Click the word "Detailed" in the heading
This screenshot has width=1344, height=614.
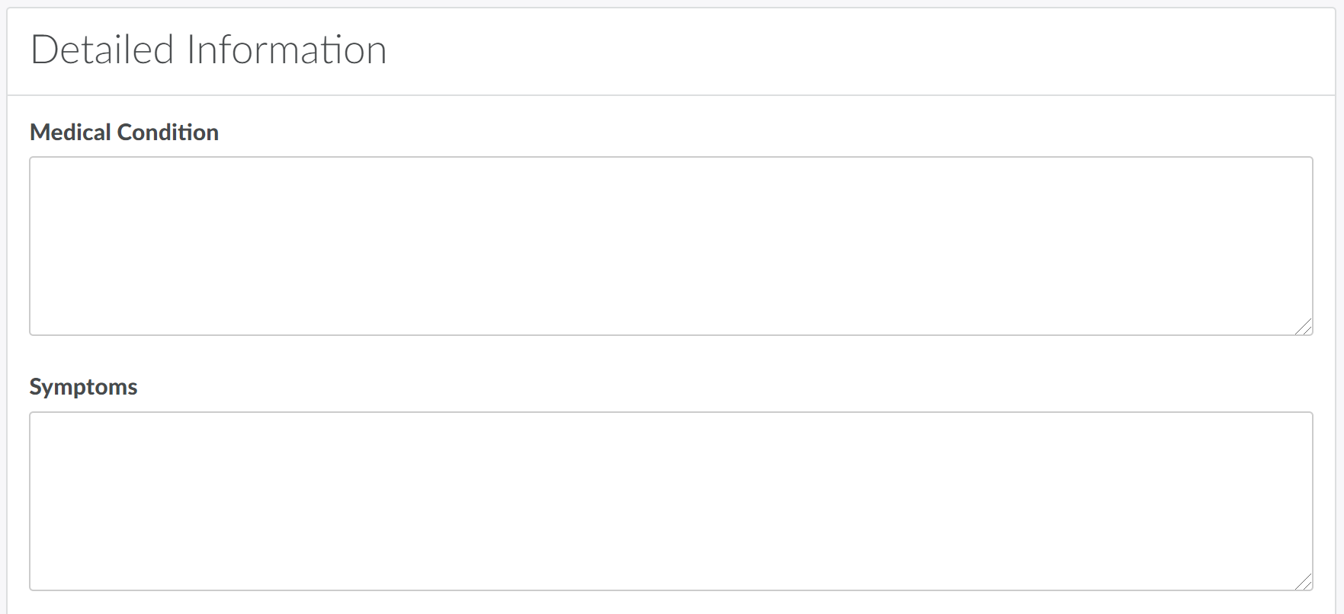(102, 50)
